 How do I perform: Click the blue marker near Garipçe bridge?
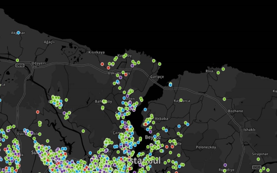tap(170, 84)
